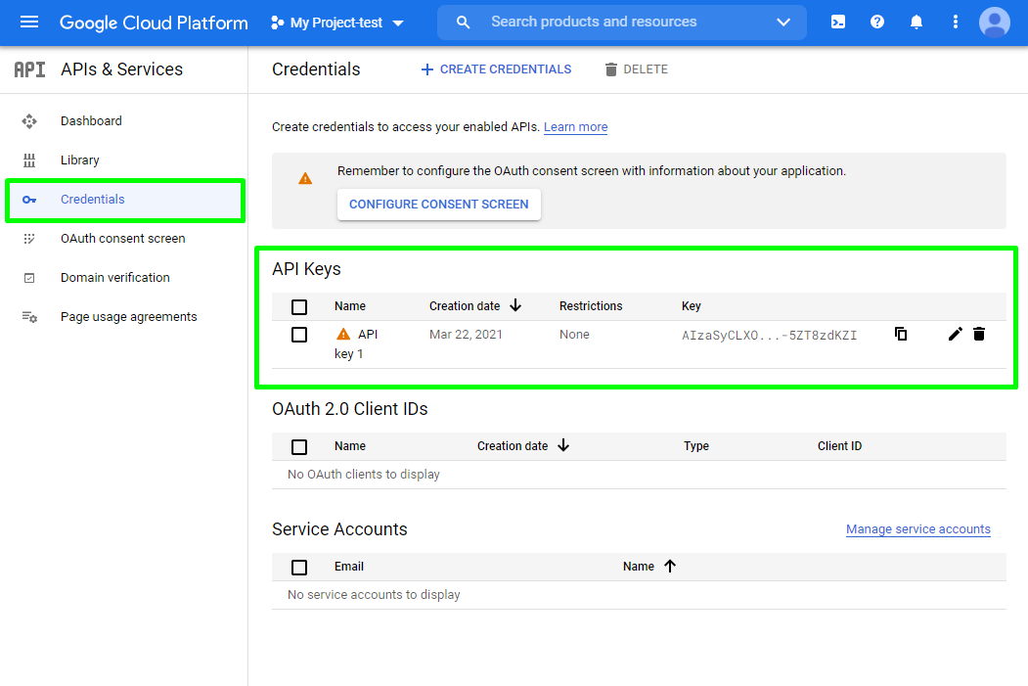
Task: Check the API key 1 row checkbox
Action: (x=299, y=335)
